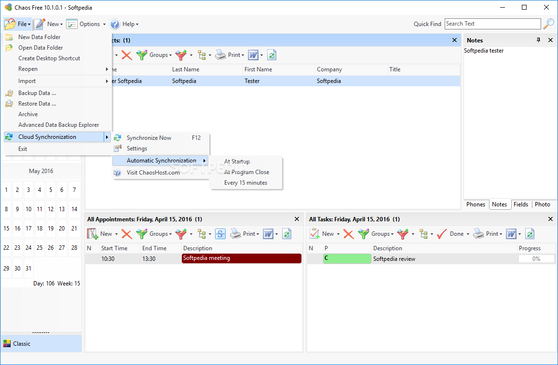
Task: Click the Word export icon in Tasks toolbar
Action: coord(511,234)
